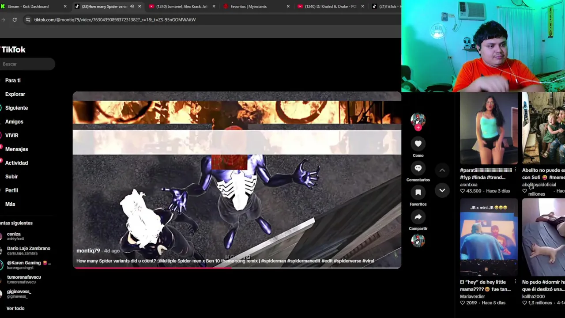The height and width of the screenshot is (318, 565).
Task: Share video with the Compartir arrow icon
Action: (418, 216)
